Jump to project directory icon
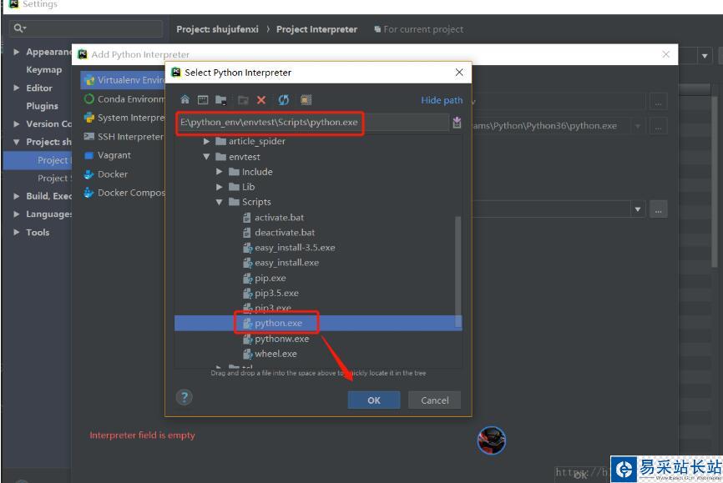 click(x=221, y=100)
